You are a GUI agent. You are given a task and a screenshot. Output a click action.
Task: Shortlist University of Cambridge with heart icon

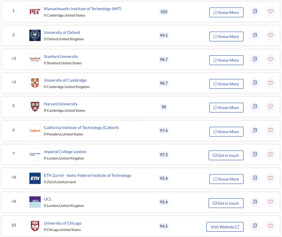point(270,83)
